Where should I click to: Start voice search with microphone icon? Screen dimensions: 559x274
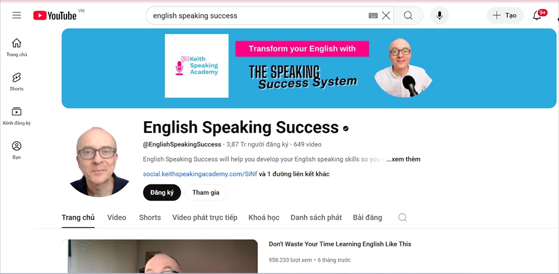pyautogui.click(x=439, y=15)
